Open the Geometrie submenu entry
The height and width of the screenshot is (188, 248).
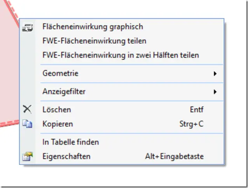121,73
